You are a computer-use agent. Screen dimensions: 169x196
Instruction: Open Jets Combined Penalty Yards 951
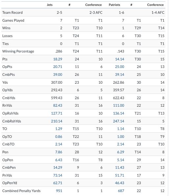click(59, 191)
